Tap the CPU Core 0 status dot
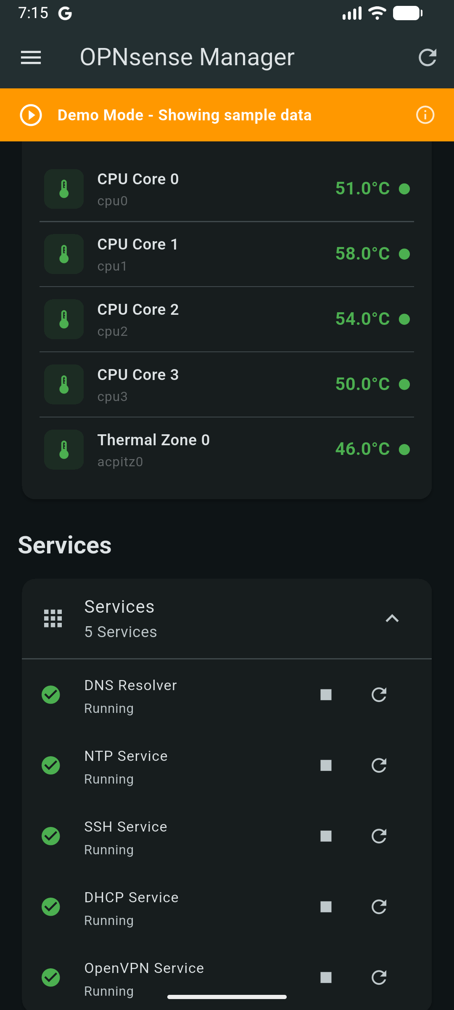454x1010 pixels. pyautogui.click(x=404, y=189)
